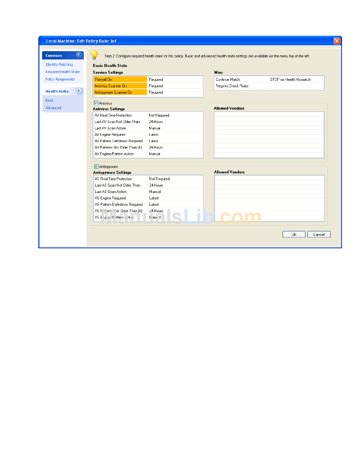Change AV Engine Required Latest value

pos(175,135)
